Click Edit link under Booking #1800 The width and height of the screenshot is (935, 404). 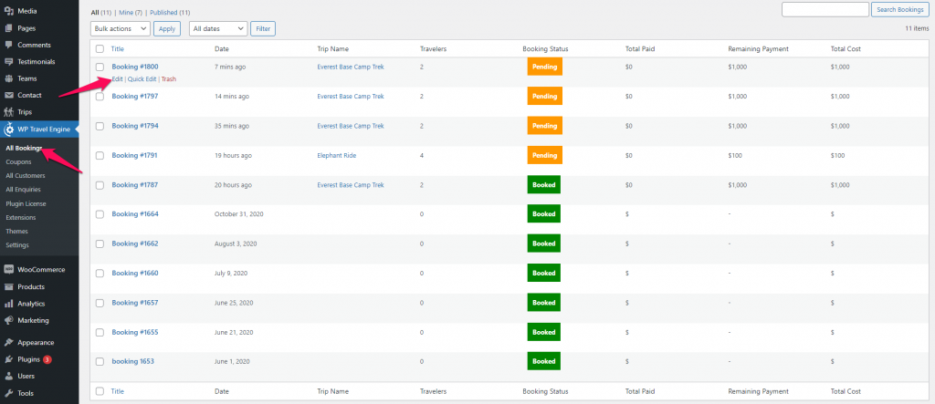[x=118, y=79]
